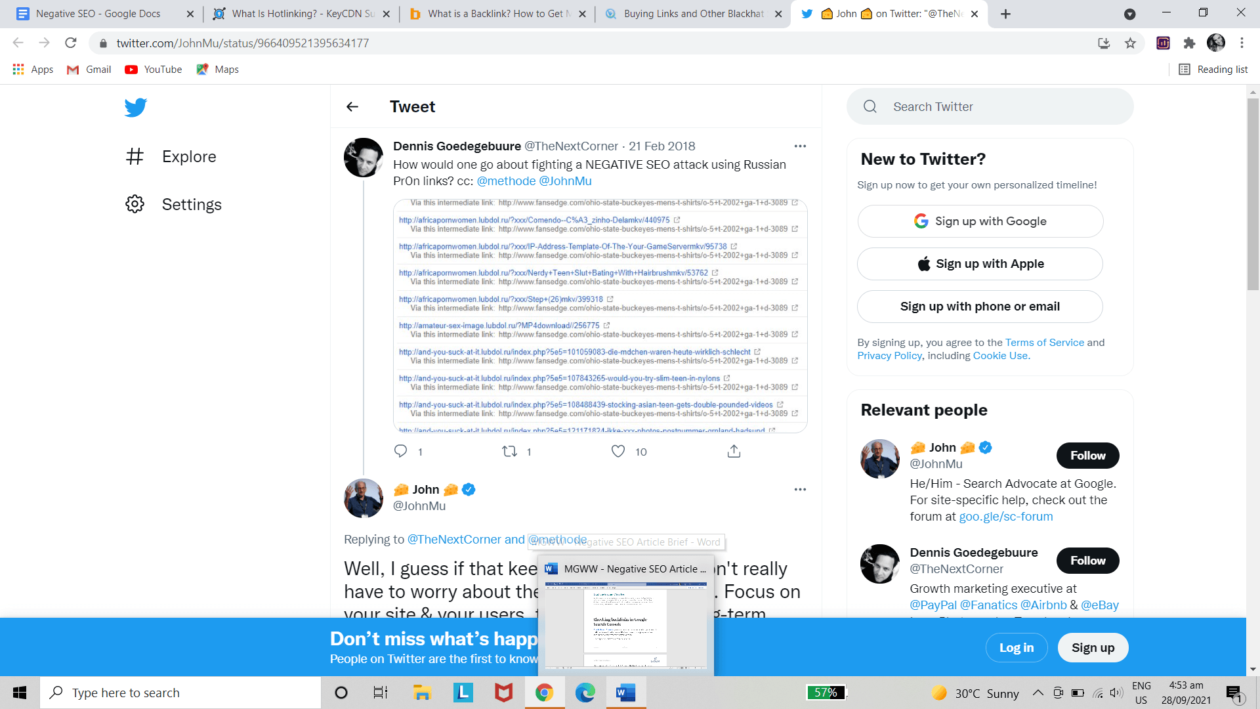Open Maps bookmark
The image size is (1260, 709).
tap(218, 69)
